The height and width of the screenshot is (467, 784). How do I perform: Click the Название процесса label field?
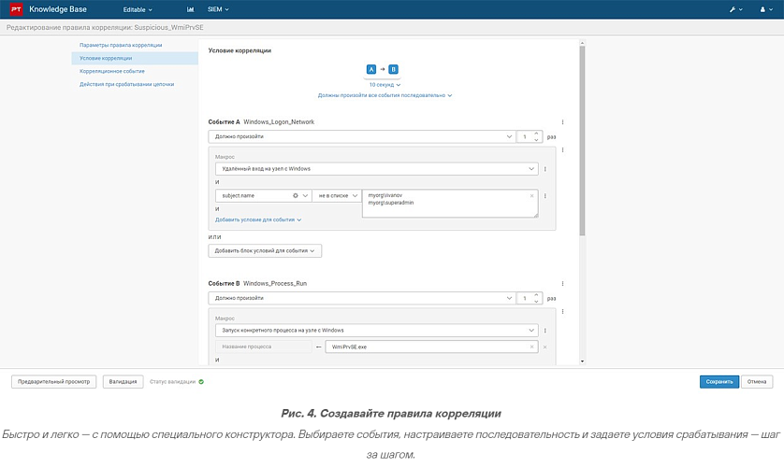(264, 347)
